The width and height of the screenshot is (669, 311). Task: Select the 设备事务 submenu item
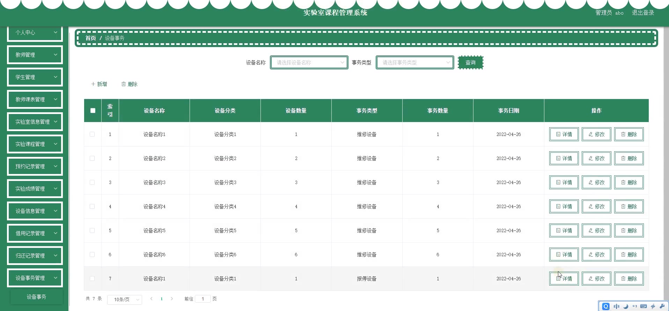[x=37, y=297]
